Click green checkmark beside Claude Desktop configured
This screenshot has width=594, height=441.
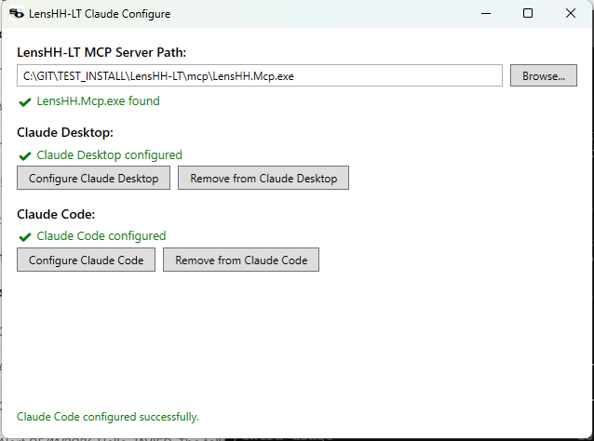click(x=25, y=156)
